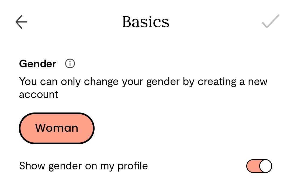
Task: Tap Woman to view gender selection
Action: [x=57, y=128]
